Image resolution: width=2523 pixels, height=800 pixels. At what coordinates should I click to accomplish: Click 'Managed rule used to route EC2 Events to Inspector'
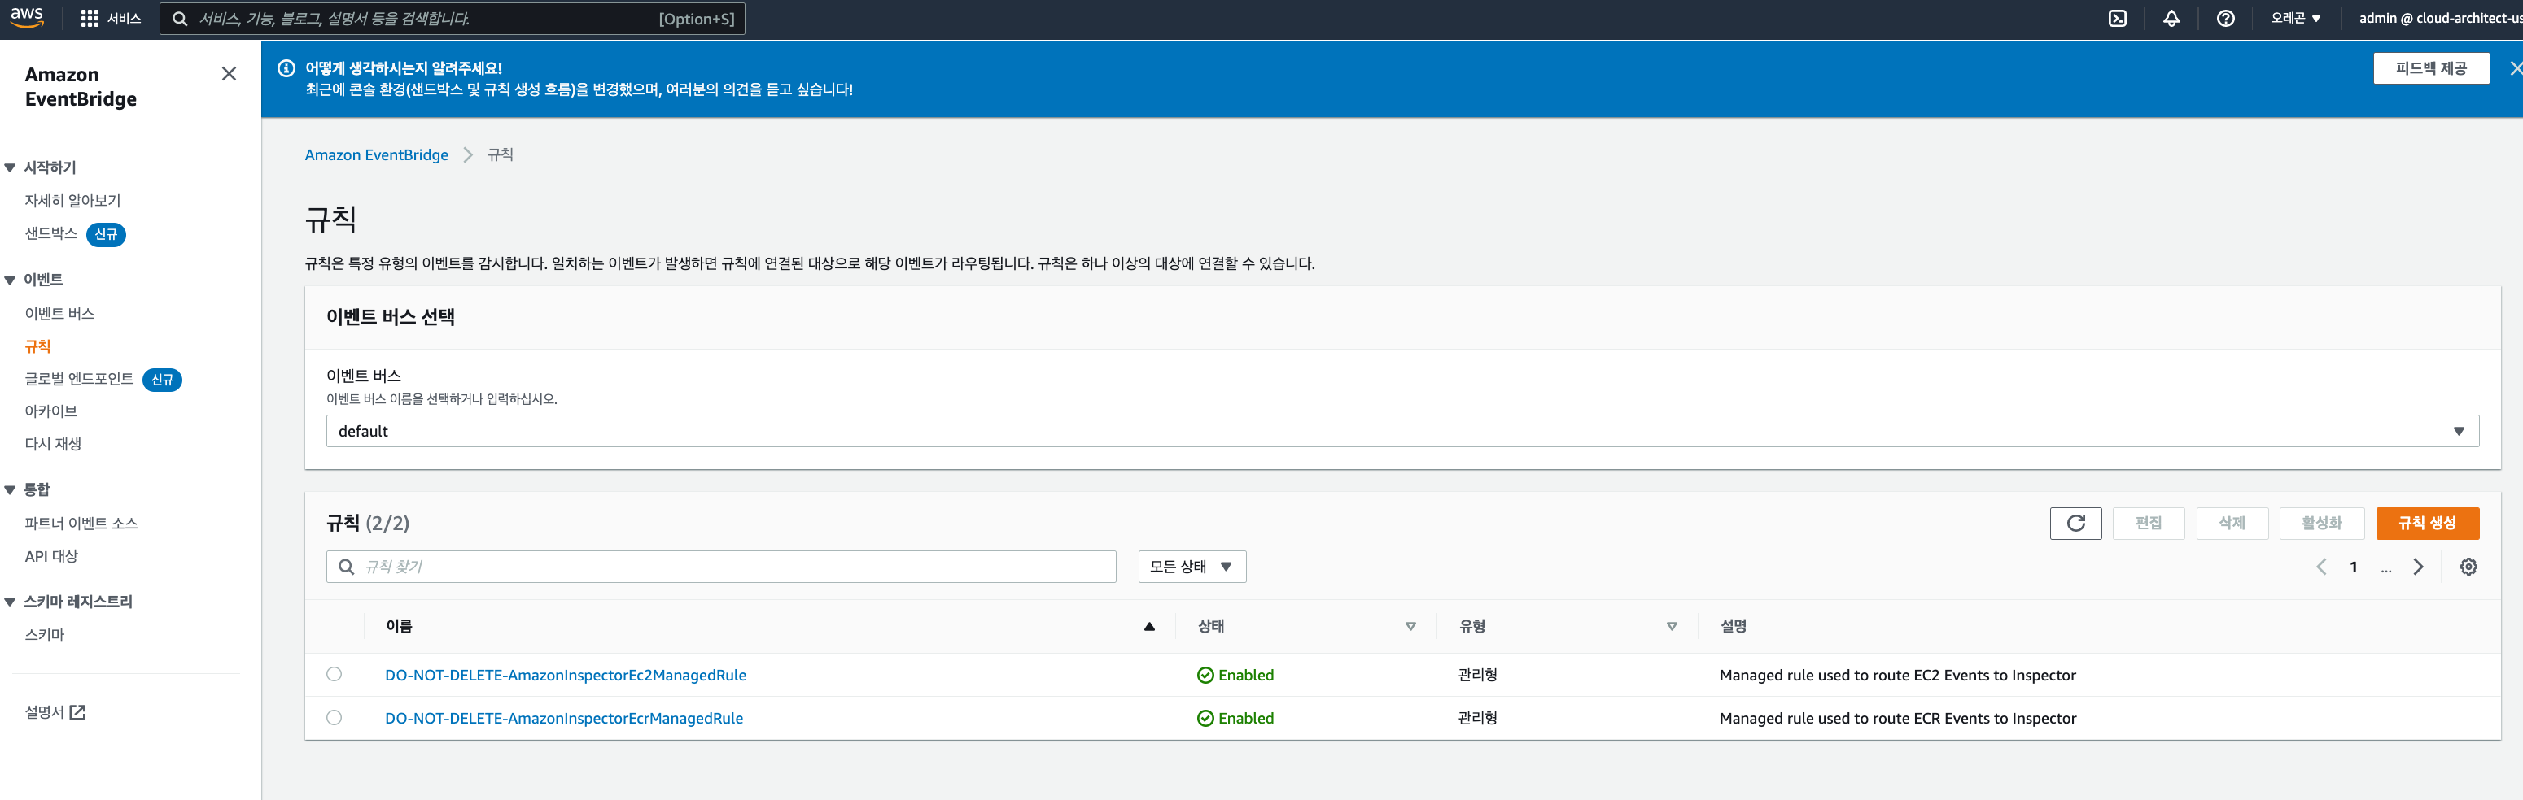[x=1897, y=675]
